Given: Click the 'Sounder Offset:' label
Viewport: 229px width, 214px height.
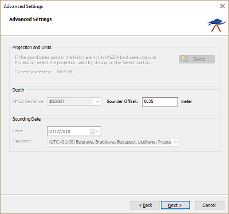Looking at the screenshot, I should (123, 101).
